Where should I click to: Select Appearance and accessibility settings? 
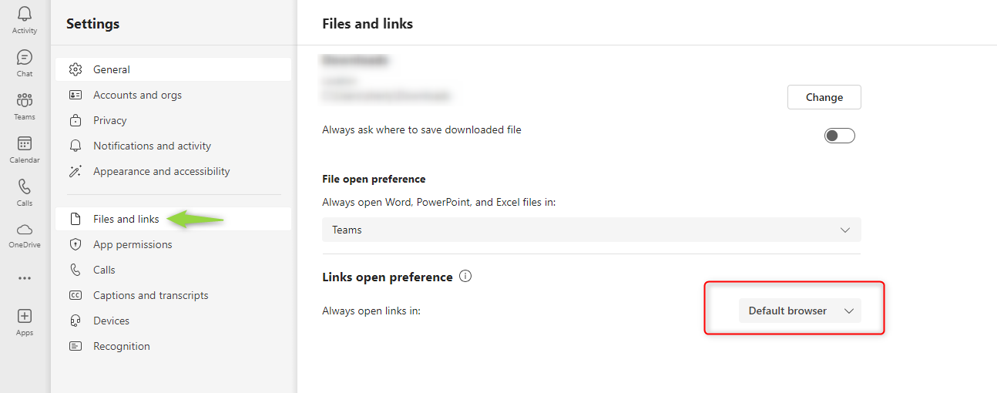(161, 171)
